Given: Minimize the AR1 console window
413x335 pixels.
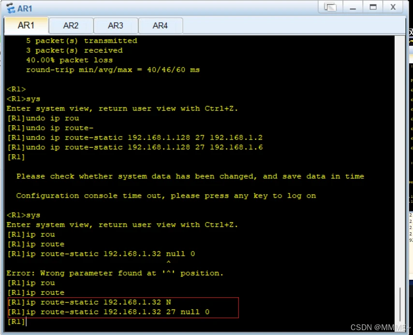Looking at the screenshot, I should click(353, 7).
